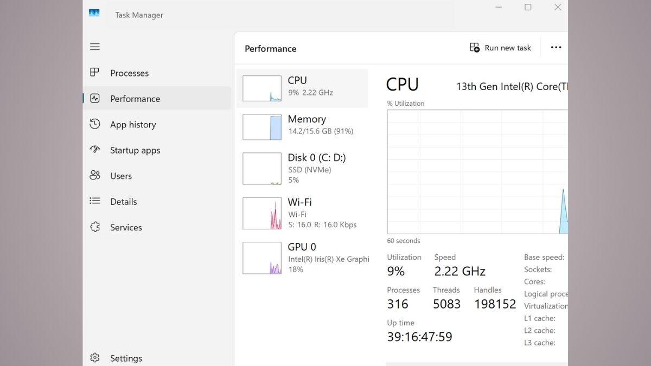
Task: Click the Details list icon
Action: 95,201
